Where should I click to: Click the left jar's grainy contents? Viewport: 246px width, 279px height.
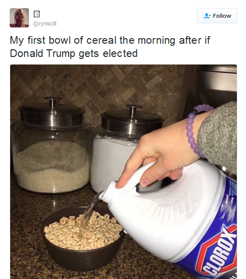pos(52,166)
